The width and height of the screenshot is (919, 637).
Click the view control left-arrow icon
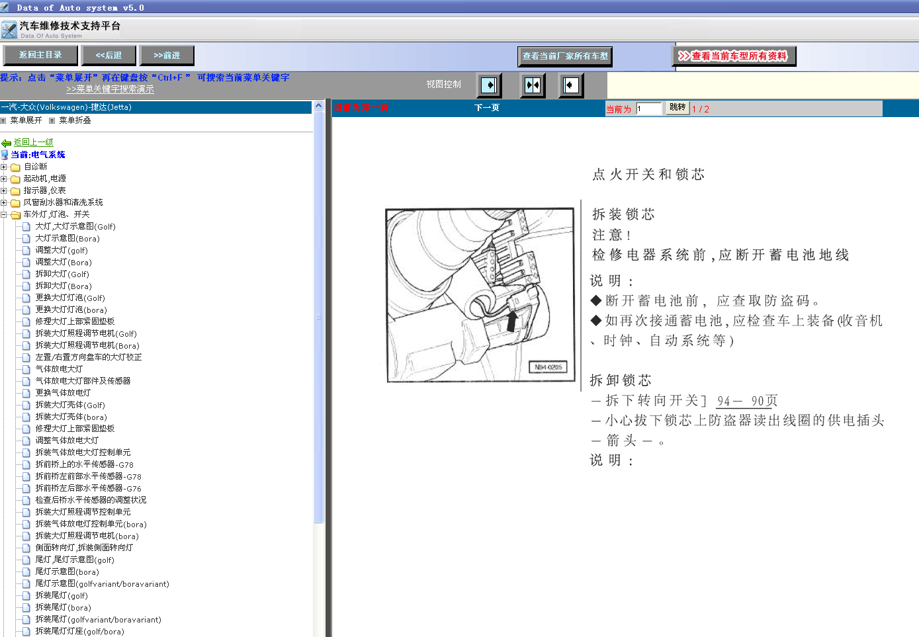[571, 85]
